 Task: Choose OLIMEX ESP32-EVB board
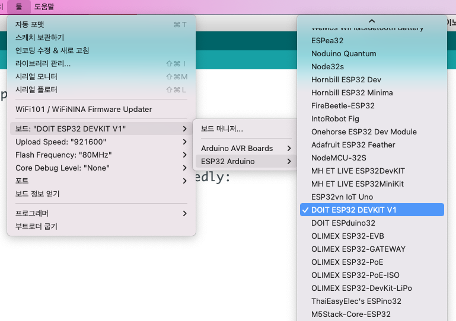pos(372,236)
